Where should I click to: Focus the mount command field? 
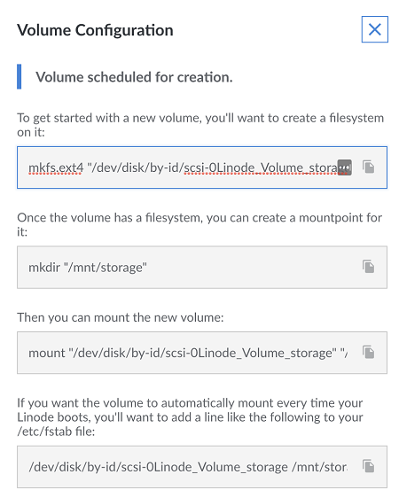coord(202,353)
